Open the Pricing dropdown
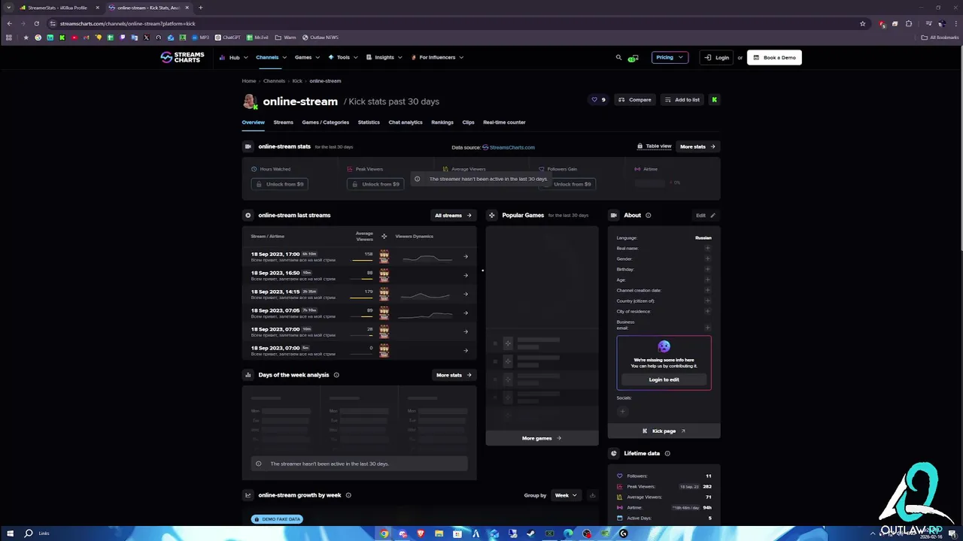Image resolution: width=963 pixels, height=541 pixels. (669, 57)
